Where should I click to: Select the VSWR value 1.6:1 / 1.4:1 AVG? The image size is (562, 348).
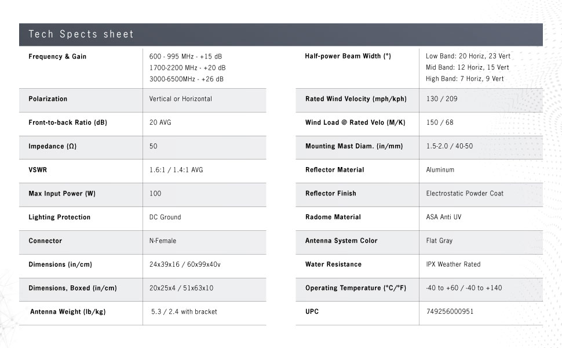tap(176, 170)
